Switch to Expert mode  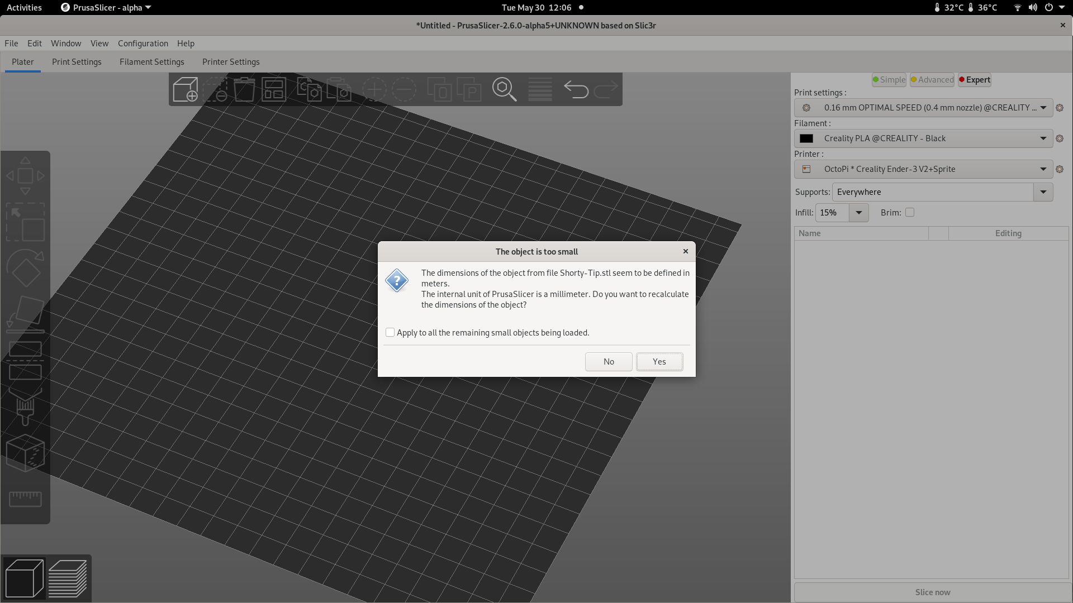975,80
